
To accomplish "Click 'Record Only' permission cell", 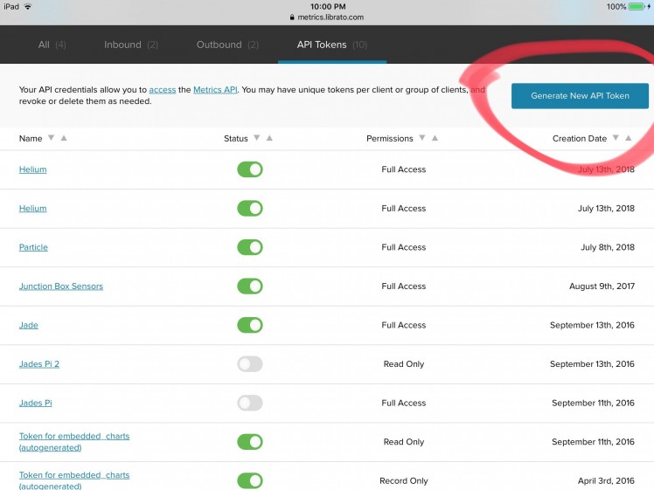I will pyautogui.click(x=404, y=480).
